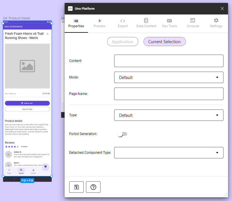This screenshot has height=201, width=232.
Task: Select the Profile icon in bottom navigation
Action: [33, 170]
